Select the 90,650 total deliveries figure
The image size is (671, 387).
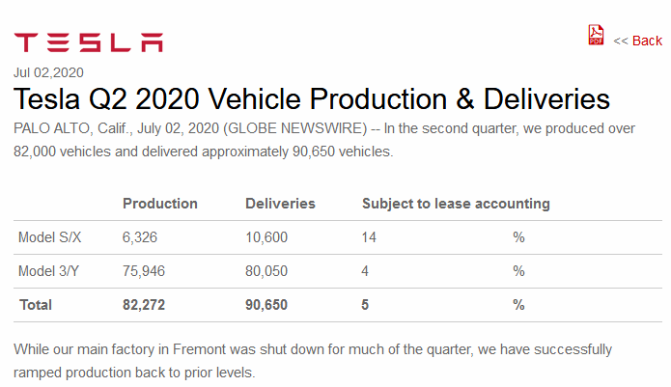pyautogui.click(x=268, y=305)
